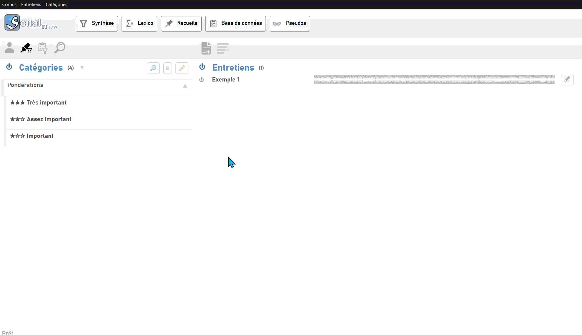
Task: Open the Lexico tool
Action: (x=139, y=23)
